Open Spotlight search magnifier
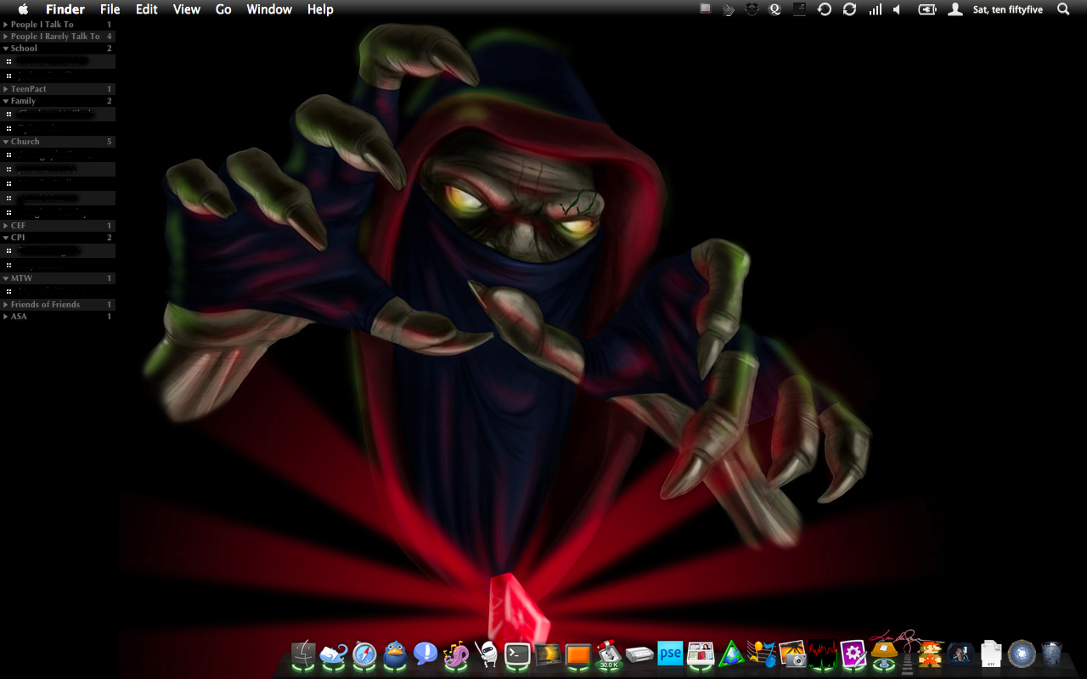1087x679 pixels. [1063, 9]
